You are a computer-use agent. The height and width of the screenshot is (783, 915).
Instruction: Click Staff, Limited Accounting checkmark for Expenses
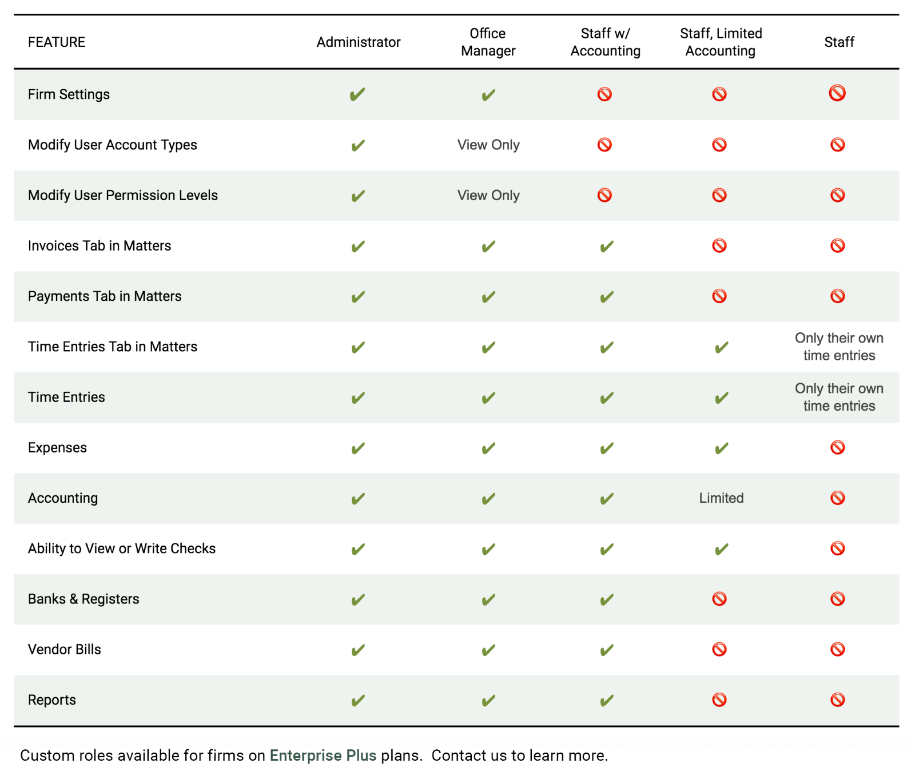[x=722, y=448]
